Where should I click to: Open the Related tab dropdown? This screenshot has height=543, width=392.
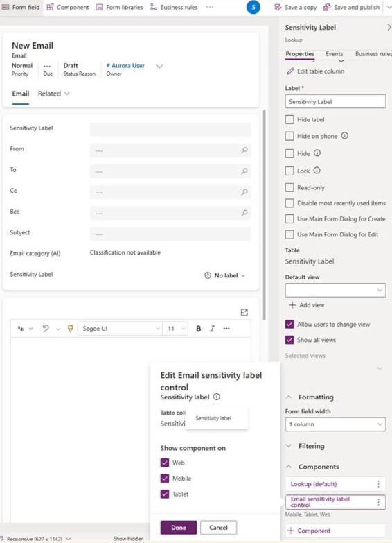pyautogui.click(x=53, y=94)
